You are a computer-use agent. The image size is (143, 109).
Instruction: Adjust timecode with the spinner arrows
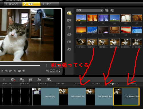click(x=60, y=71)
